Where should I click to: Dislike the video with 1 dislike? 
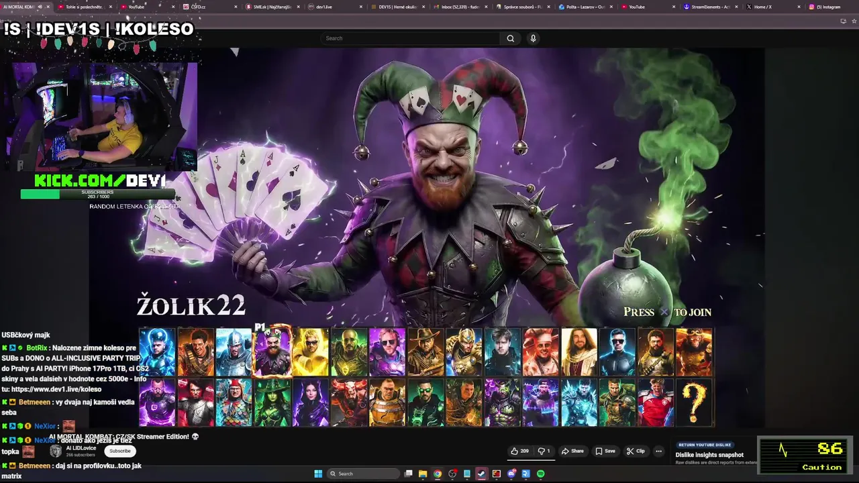[x=544, y=451]
